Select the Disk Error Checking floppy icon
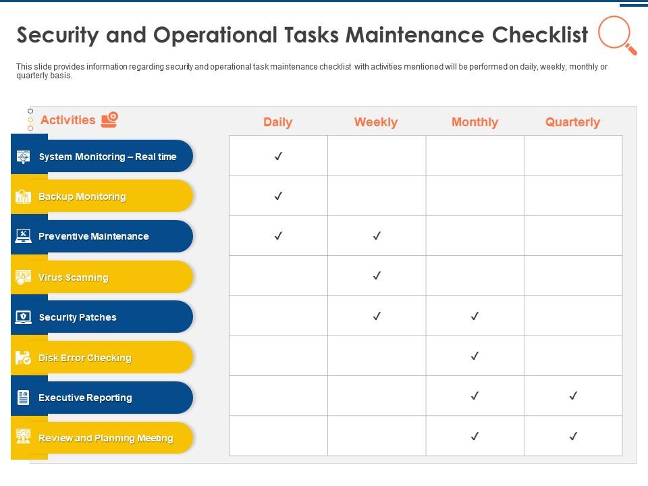The height and width of the screenshot is (486, 648). point(23,358)
